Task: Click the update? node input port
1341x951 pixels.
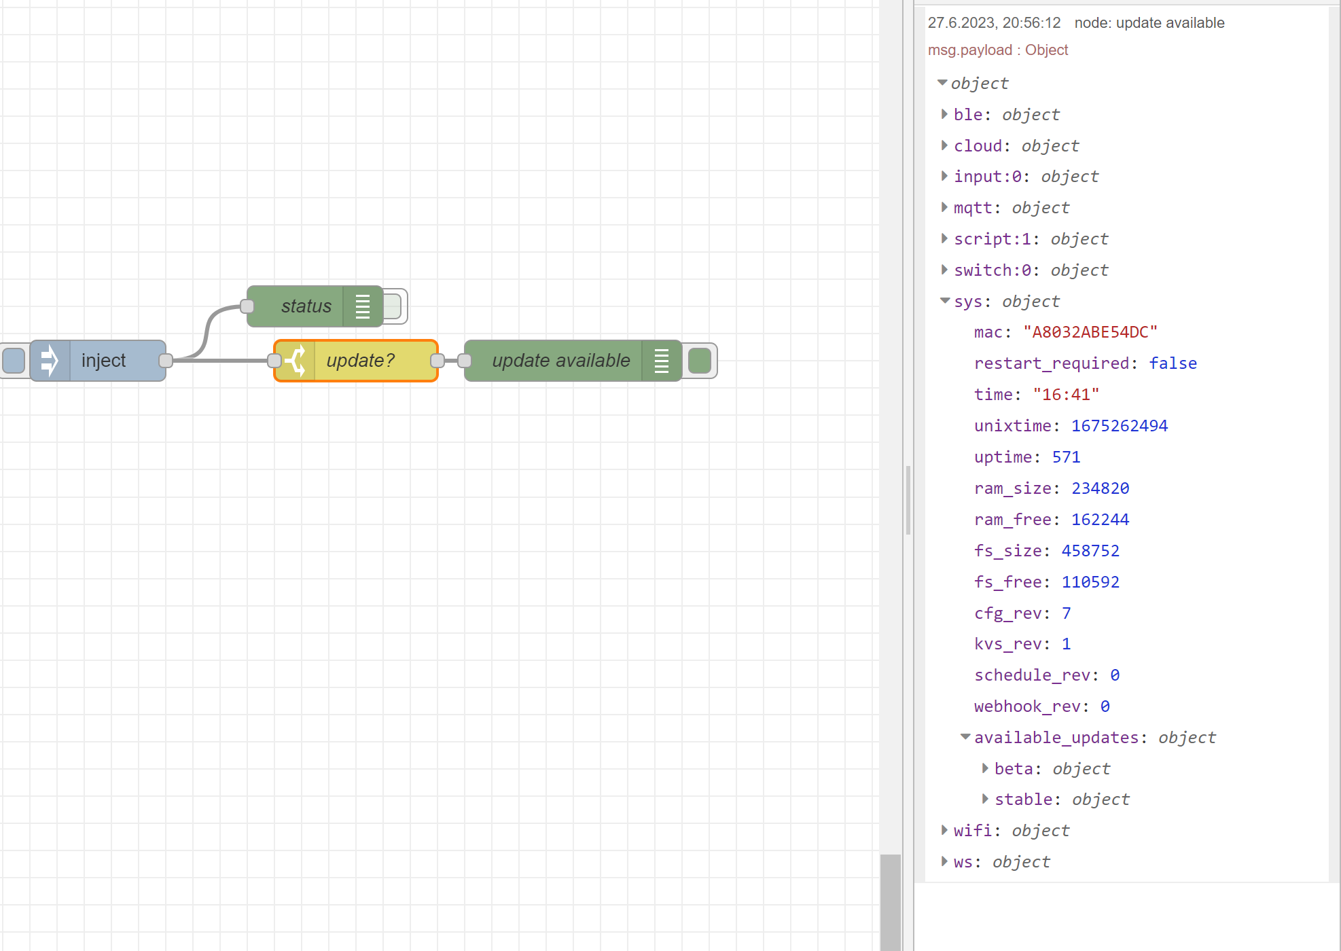Action: tap(274, 361)
